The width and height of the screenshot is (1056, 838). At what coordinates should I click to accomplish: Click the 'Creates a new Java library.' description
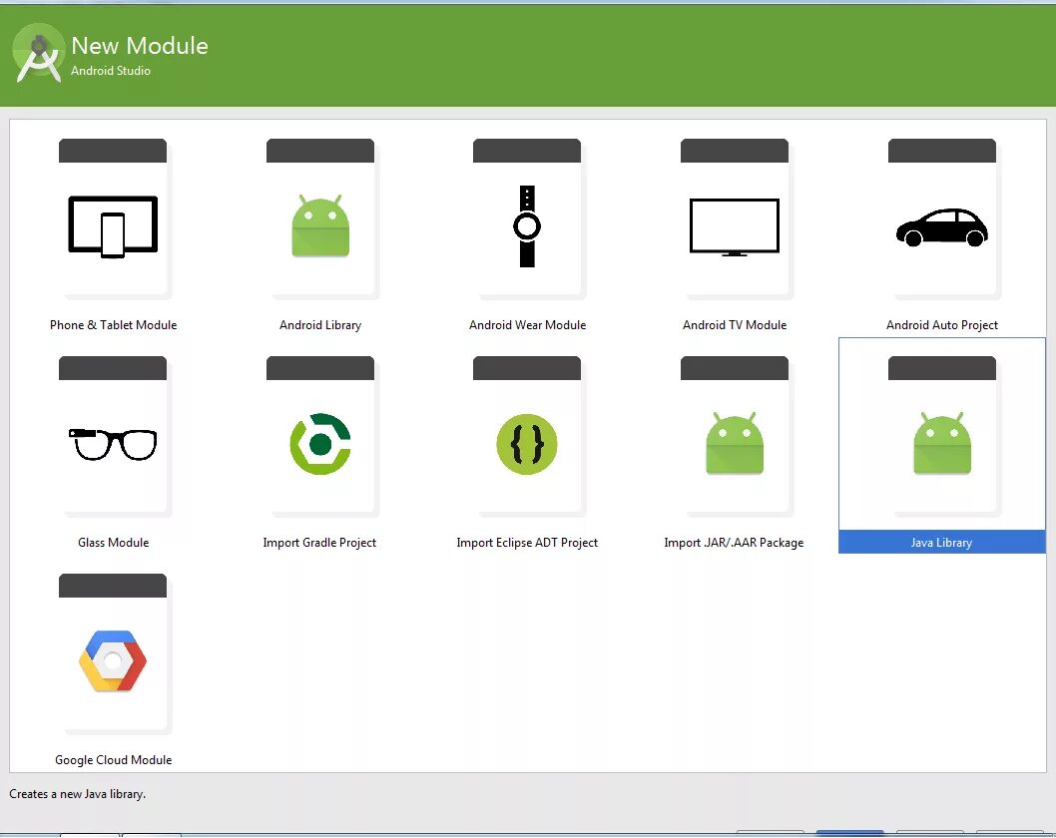tap(78, 794)
